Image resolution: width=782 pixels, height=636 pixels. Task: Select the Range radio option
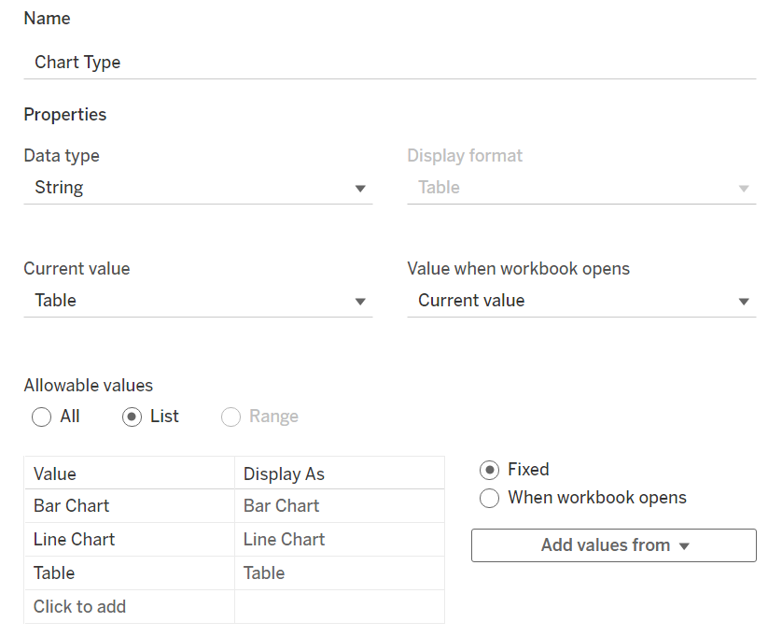[x=230, y=417]
